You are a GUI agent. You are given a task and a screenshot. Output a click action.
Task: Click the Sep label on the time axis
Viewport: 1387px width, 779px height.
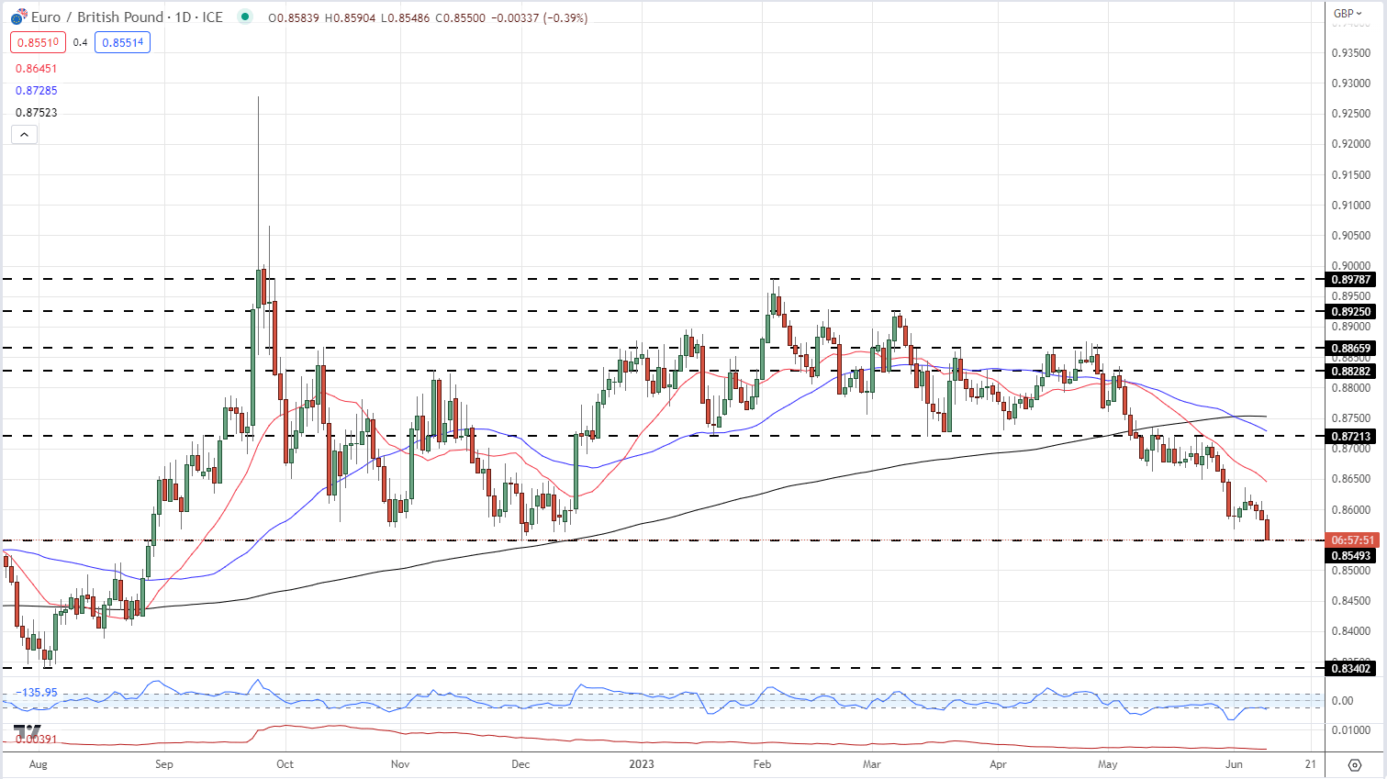pos(163,764)
